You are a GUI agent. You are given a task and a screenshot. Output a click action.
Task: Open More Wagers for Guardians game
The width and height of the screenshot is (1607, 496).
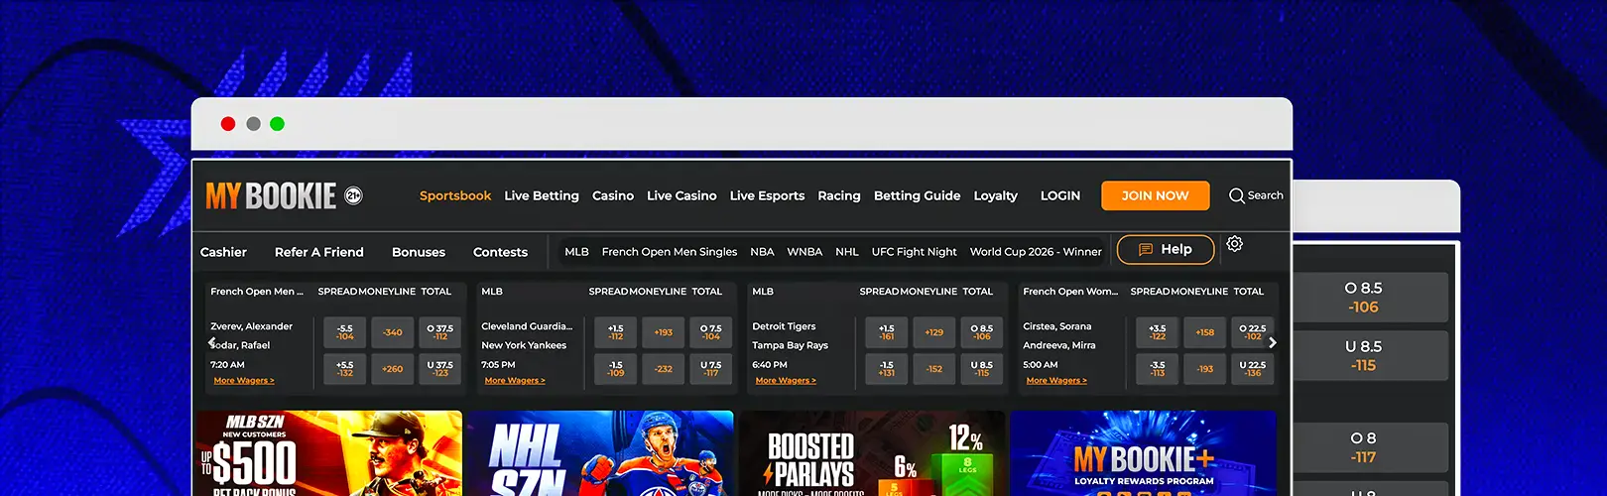tap(515, 381)
